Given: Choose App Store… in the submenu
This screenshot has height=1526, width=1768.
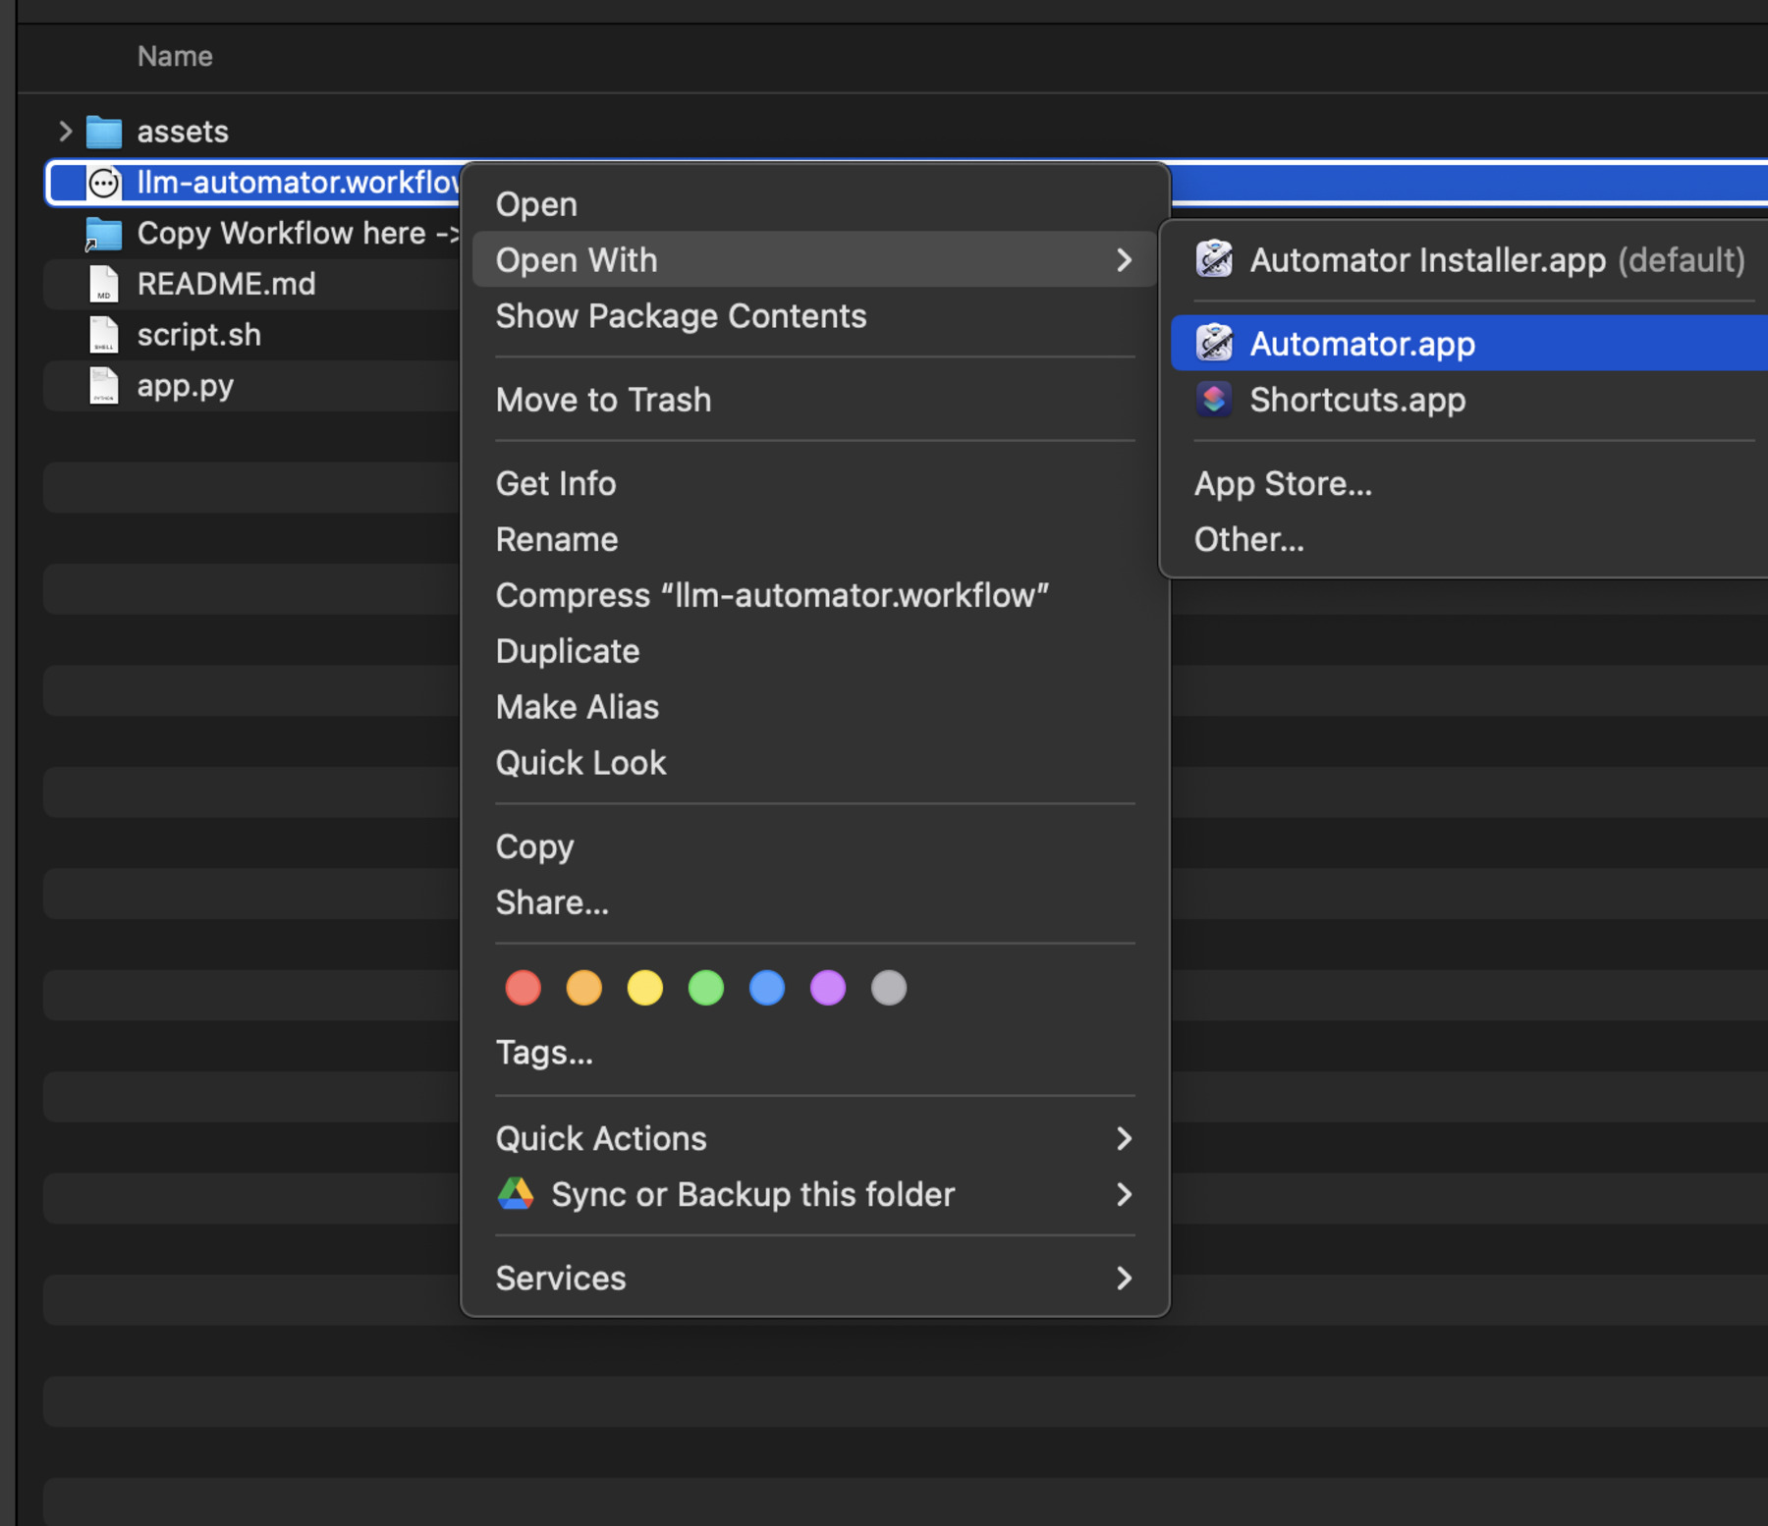Looking at the screenshot, I should pos(1469,483).
